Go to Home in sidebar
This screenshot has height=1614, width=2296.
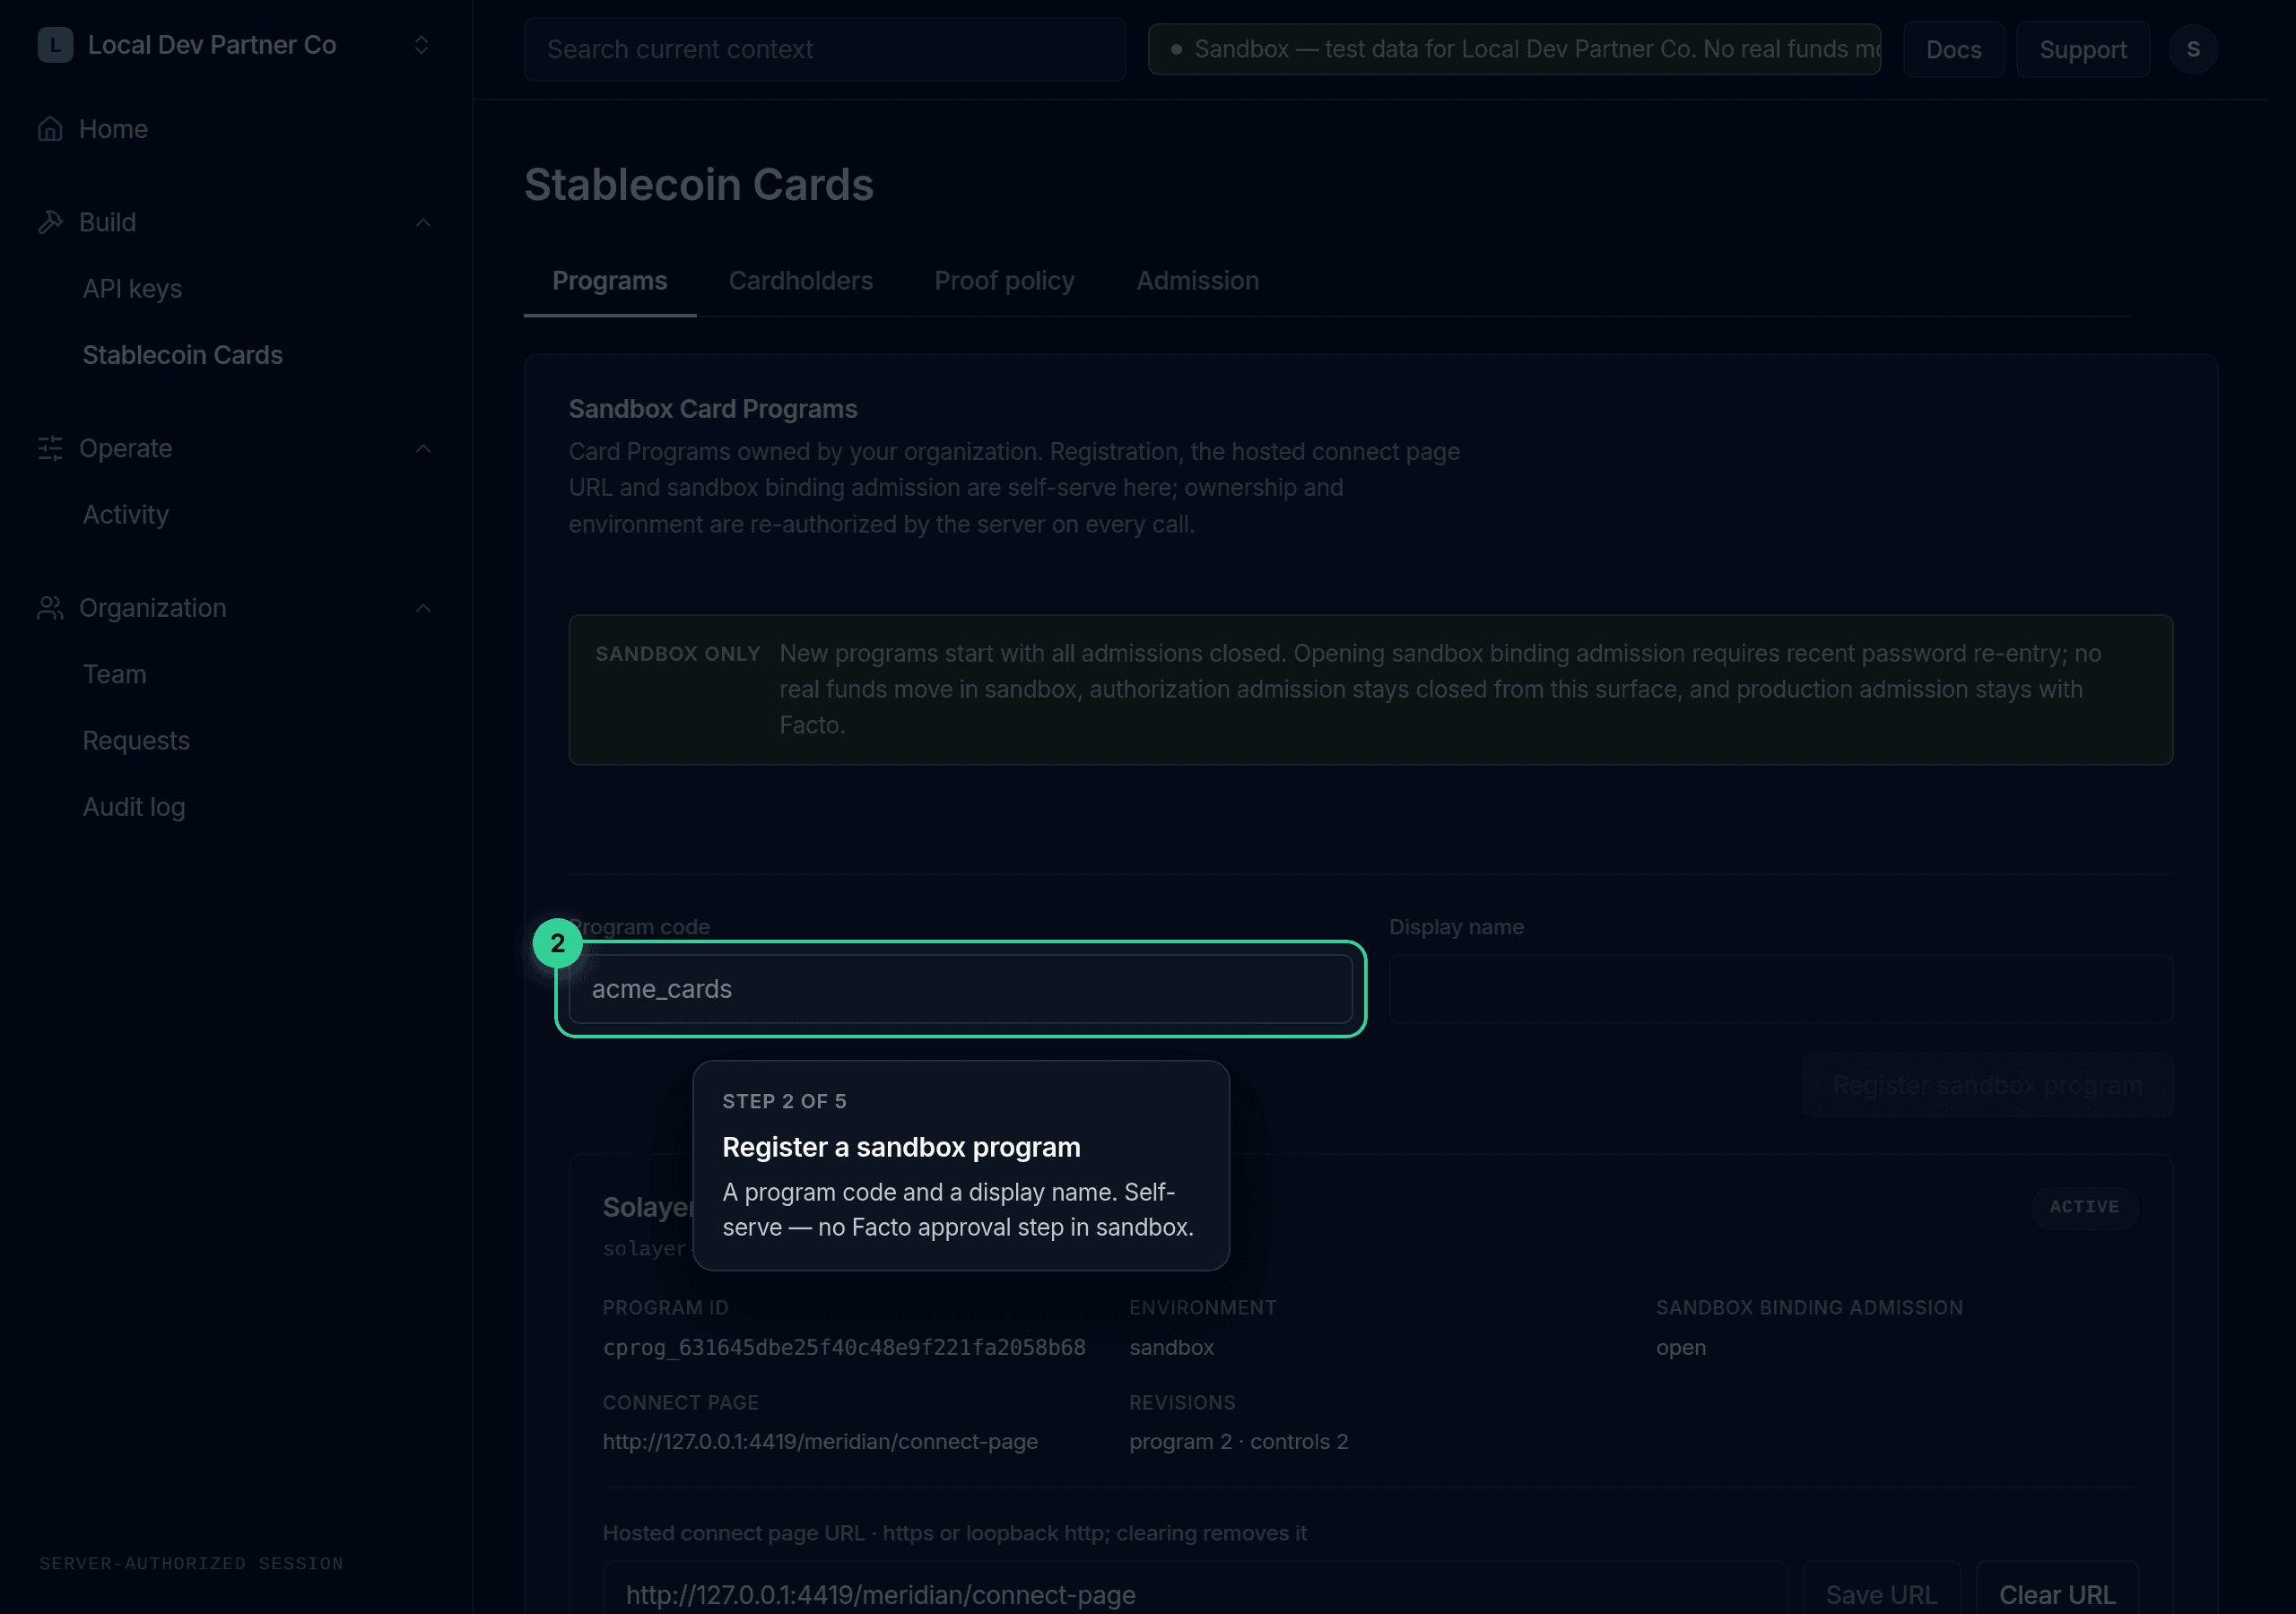pos(113,129)
